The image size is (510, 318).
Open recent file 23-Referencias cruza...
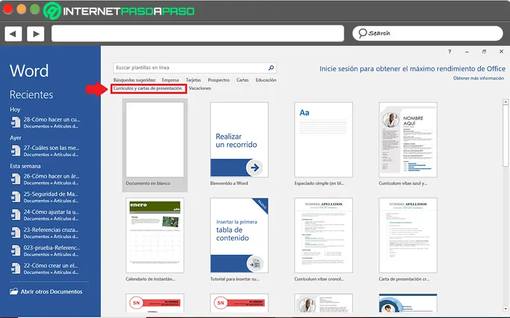(x=52, y=233)
